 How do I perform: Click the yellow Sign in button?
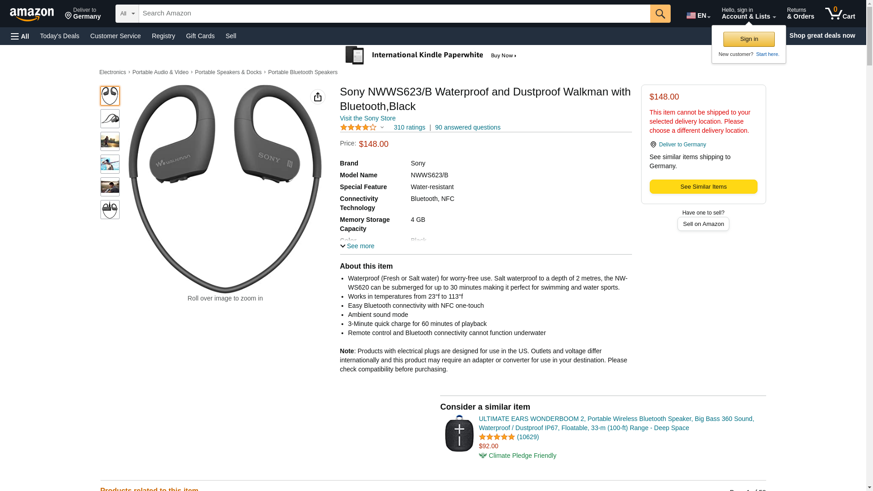pos(748,39)
